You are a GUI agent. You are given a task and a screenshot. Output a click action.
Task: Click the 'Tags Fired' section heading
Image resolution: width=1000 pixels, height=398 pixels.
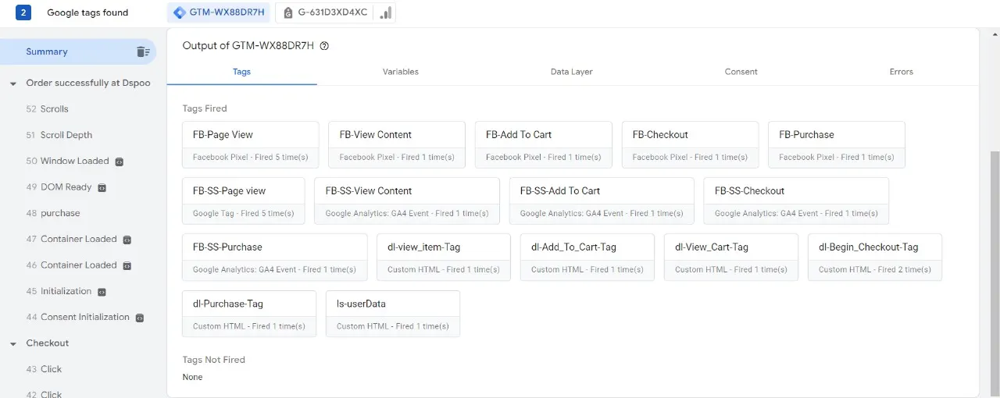205,108
